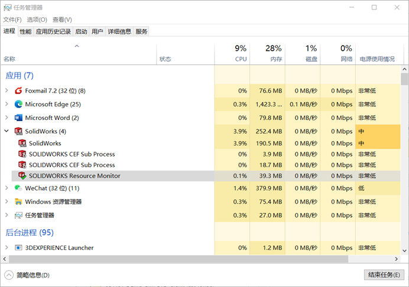Sort by the 状态 column header
Screen dimensions: 409x287
(x=186, y=54)
